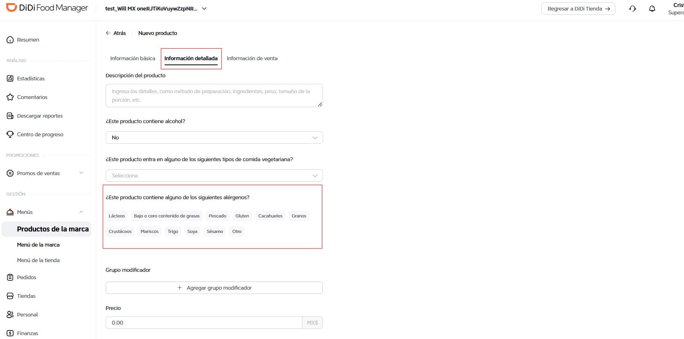Open the notifications bell icon
The height and width of the screenshot is (339, 684).
[x=652, y=9]
